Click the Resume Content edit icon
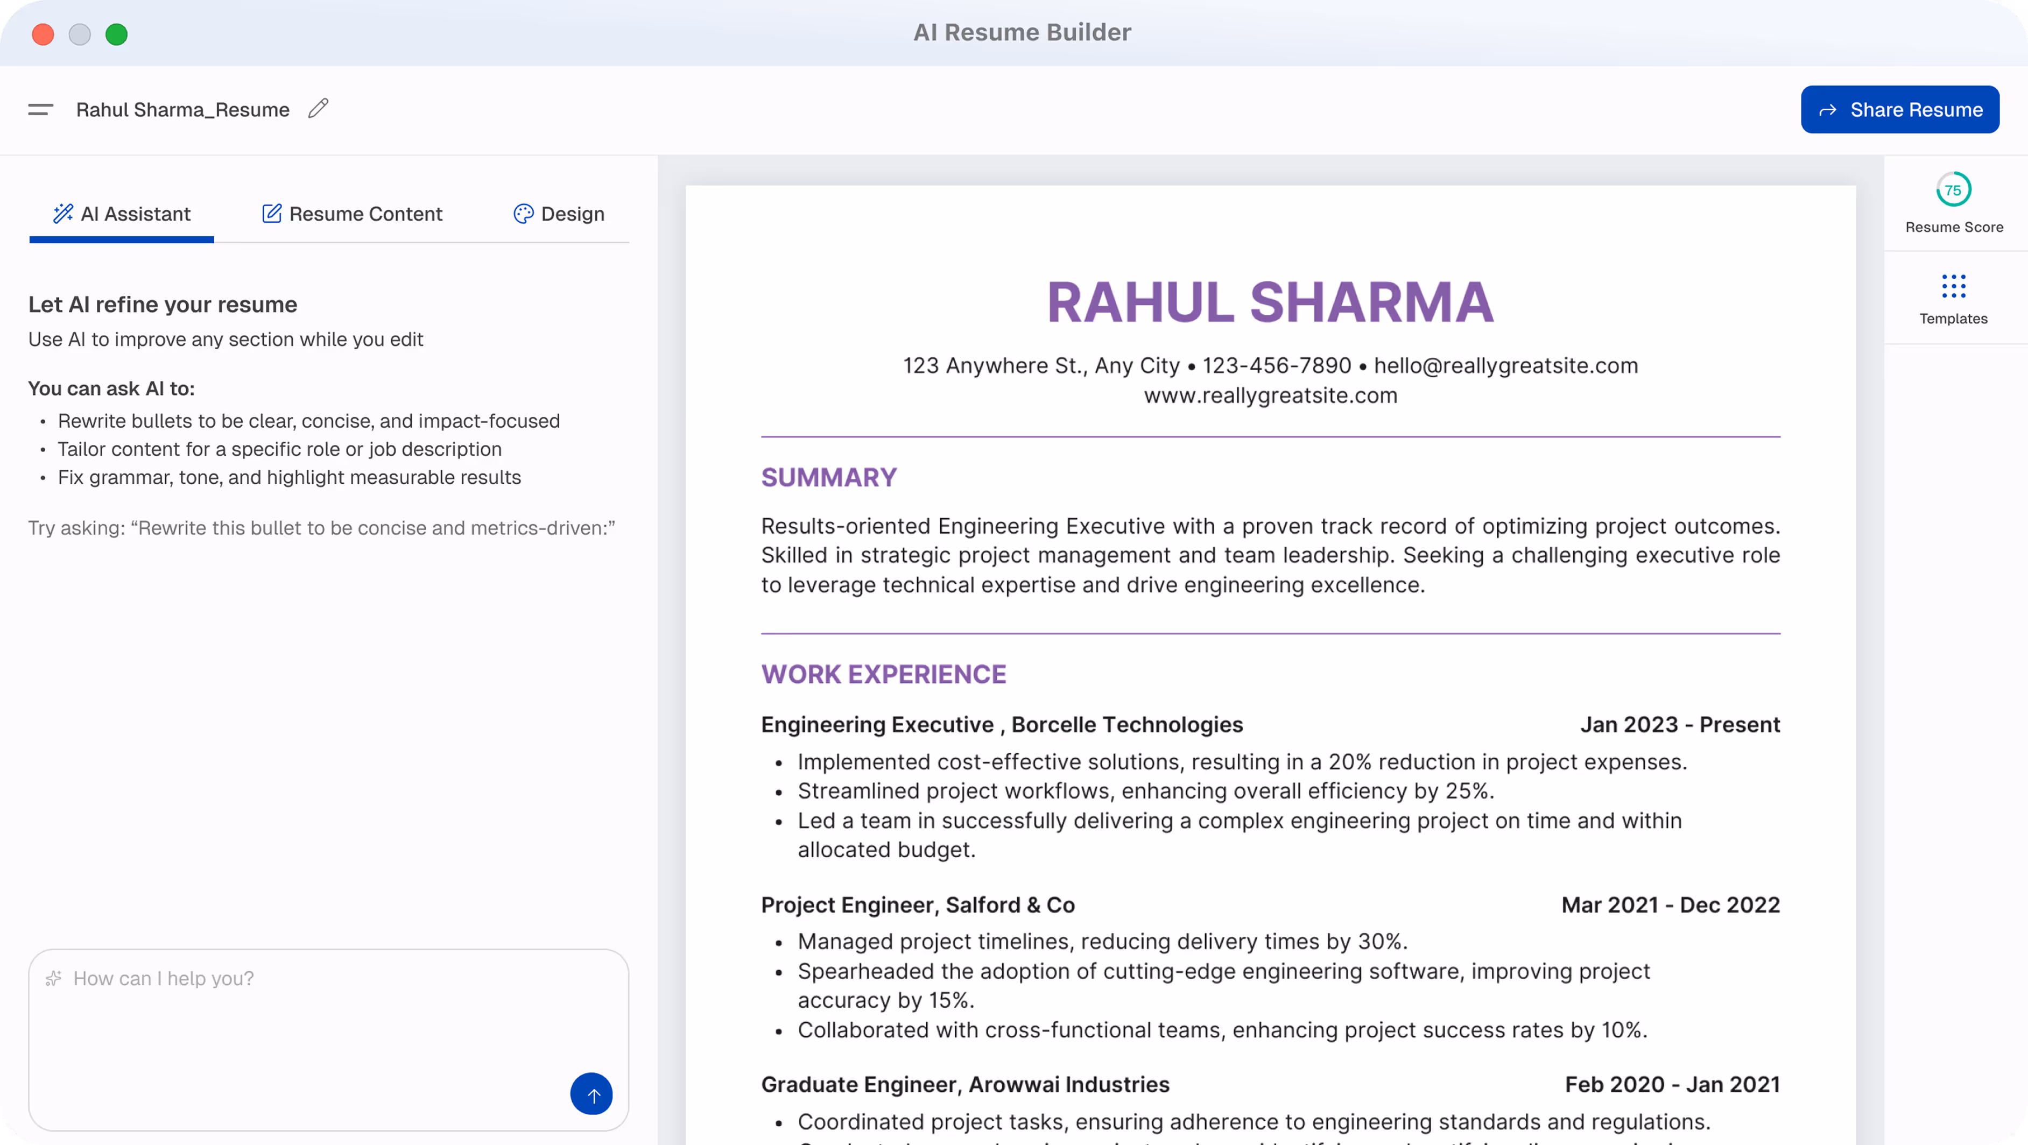Image resolution: width=2028 pixels, height=1145 pixels. pos(272,213)
